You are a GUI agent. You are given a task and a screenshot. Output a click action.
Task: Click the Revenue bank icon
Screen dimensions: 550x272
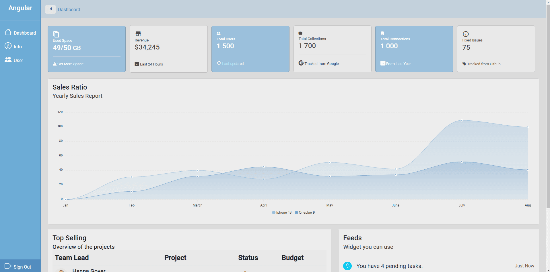(138, 33)
